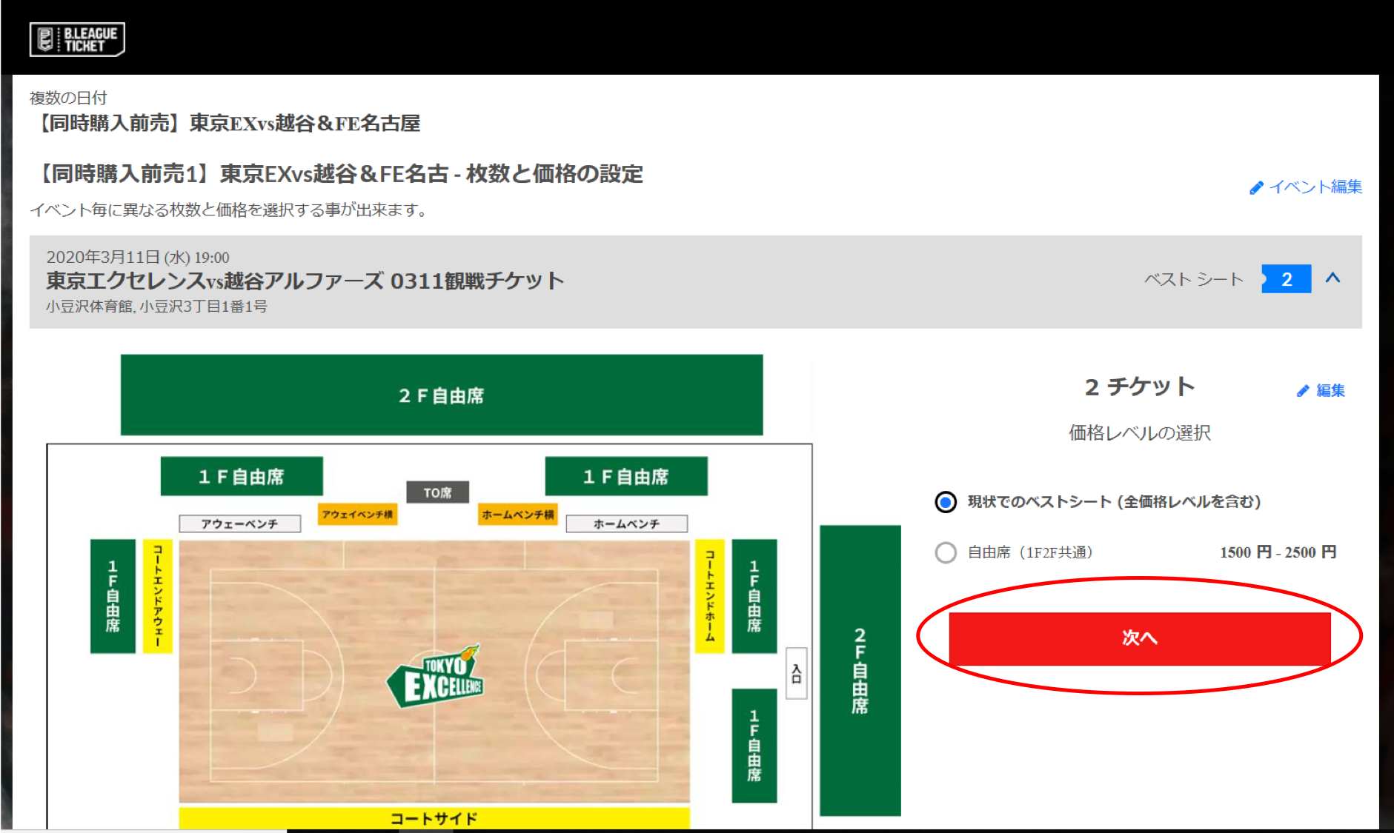Select the 入口 entrance marker

796,673
